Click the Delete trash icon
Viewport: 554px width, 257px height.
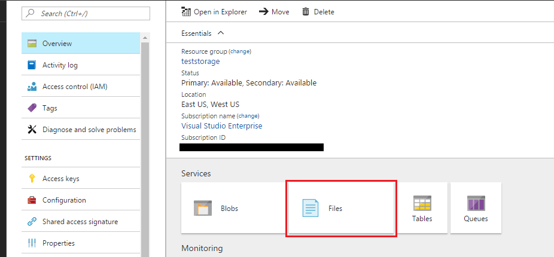(306, 11)
